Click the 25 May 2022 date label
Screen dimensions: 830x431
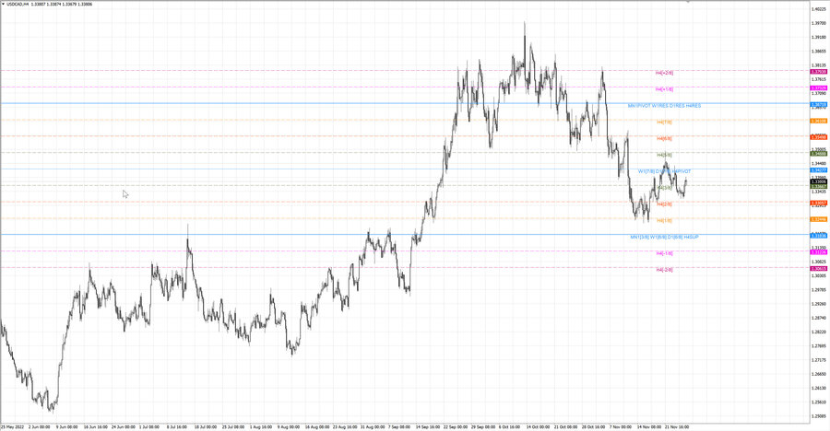coord(12,426)
